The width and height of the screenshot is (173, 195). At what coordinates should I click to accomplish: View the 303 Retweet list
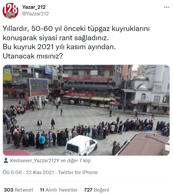pos(19,190)
